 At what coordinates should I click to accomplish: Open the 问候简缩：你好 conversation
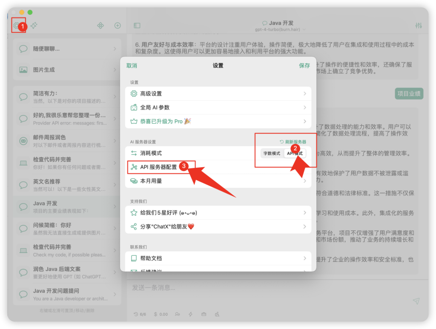[67, 229]
